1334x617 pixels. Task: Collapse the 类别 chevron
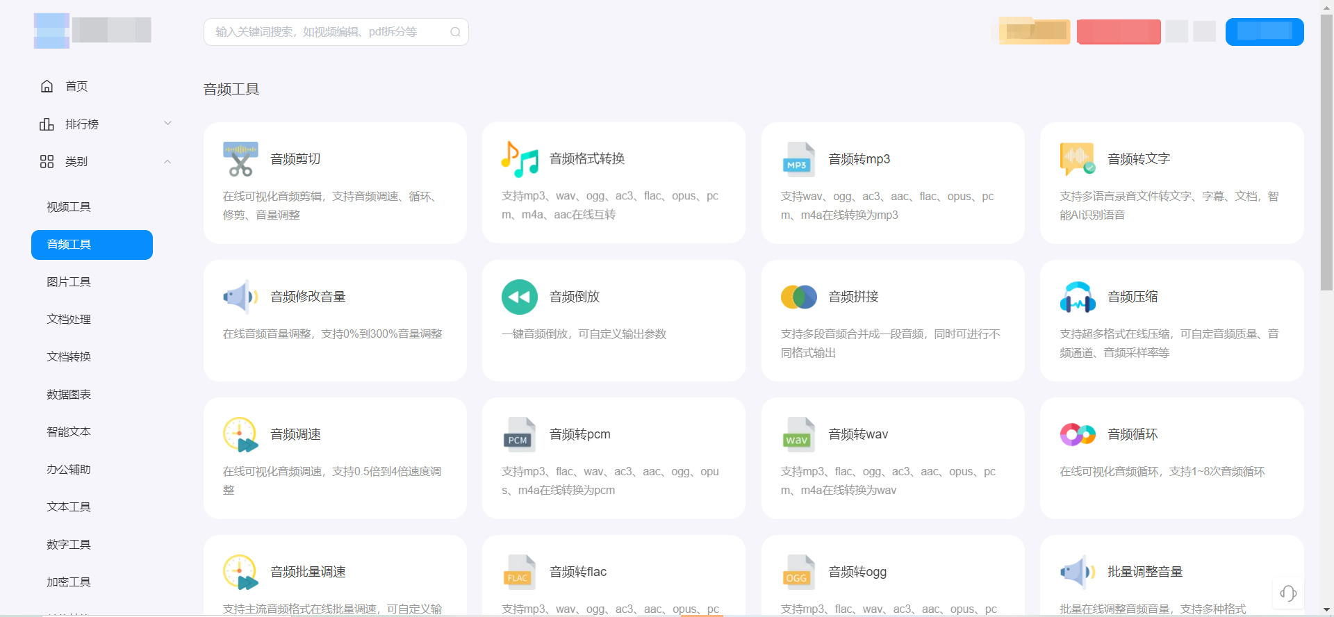[x=167, y=161]
